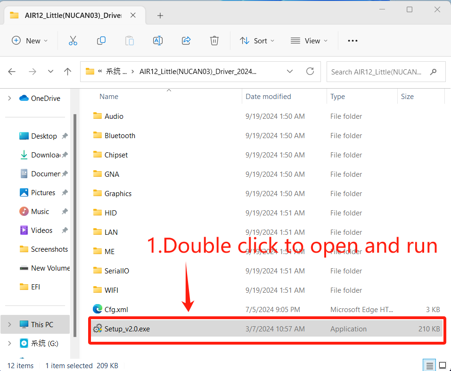Select the Graphics folder

pyautogui.click(x=118, y=194)
